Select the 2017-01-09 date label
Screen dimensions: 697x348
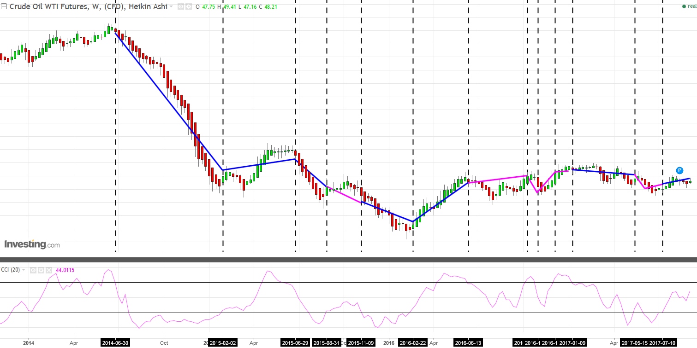pyautogui.click(x=572, y=343)
